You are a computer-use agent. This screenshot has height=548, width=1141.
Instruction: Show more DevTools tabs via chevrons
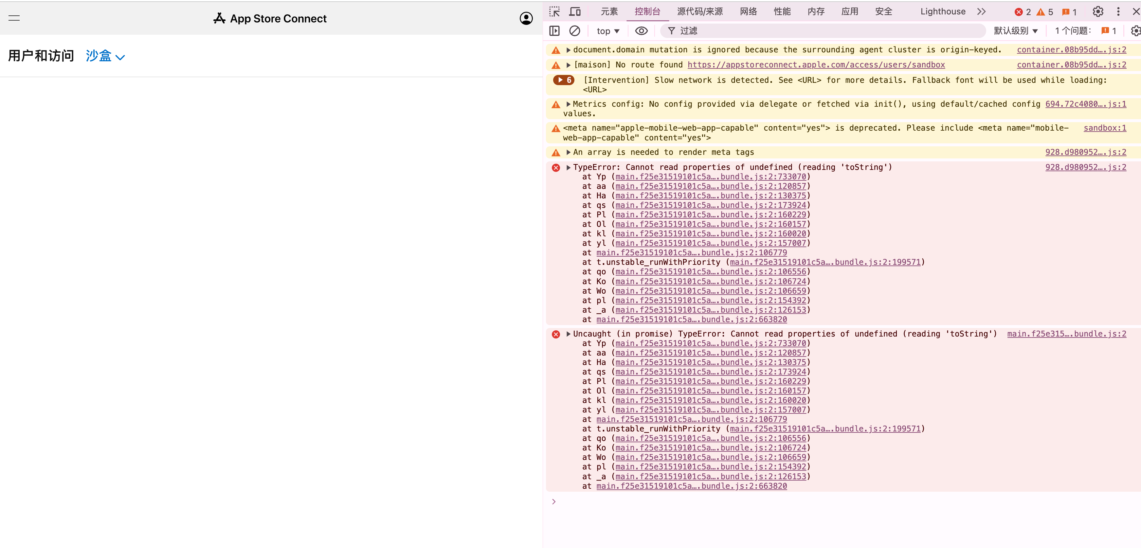(x=982, y=11)
